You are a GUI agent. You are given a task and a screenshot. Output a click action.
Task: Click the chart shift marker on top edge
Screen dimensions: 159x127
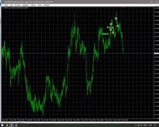click(123, 7)
